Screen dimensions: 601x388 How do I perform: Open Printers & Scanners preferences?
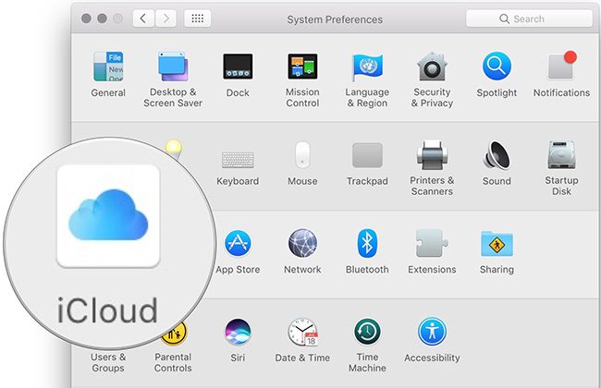[x=432, y=155]
